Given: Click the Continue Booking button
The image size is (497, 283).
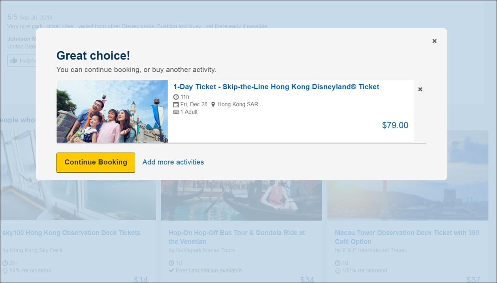Looking at the screenshot, I should (96, 162).
